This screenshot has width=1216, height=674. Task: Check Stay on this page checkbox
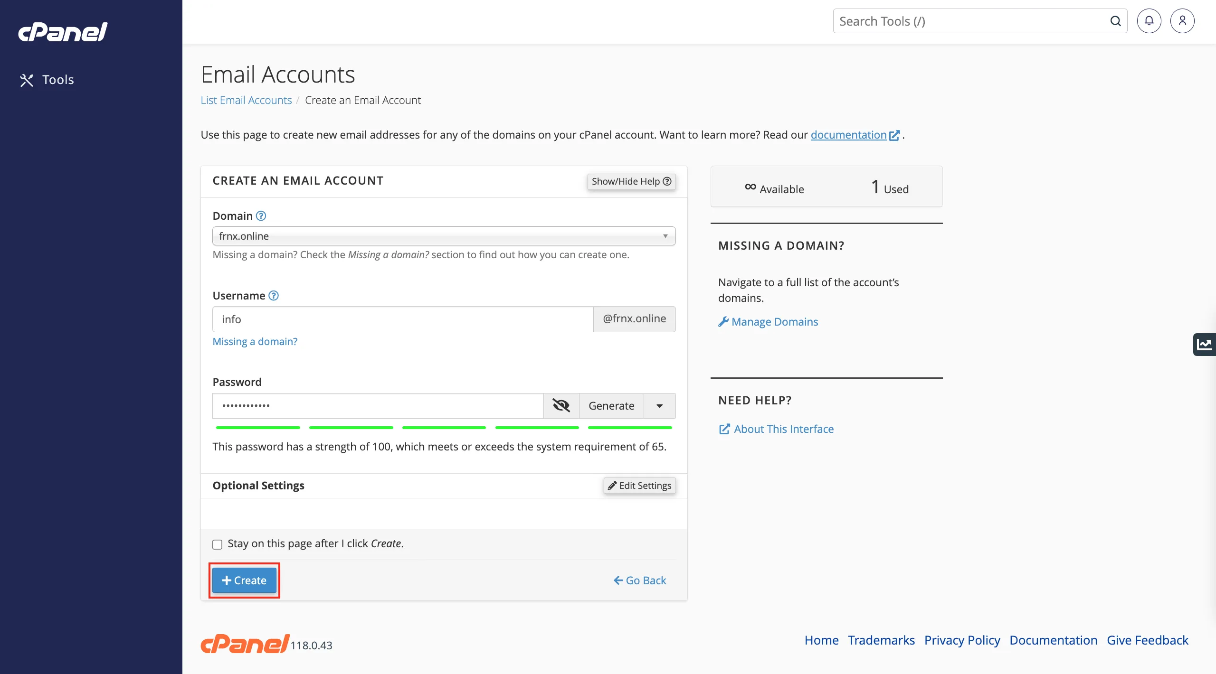(x=218, y=544)
